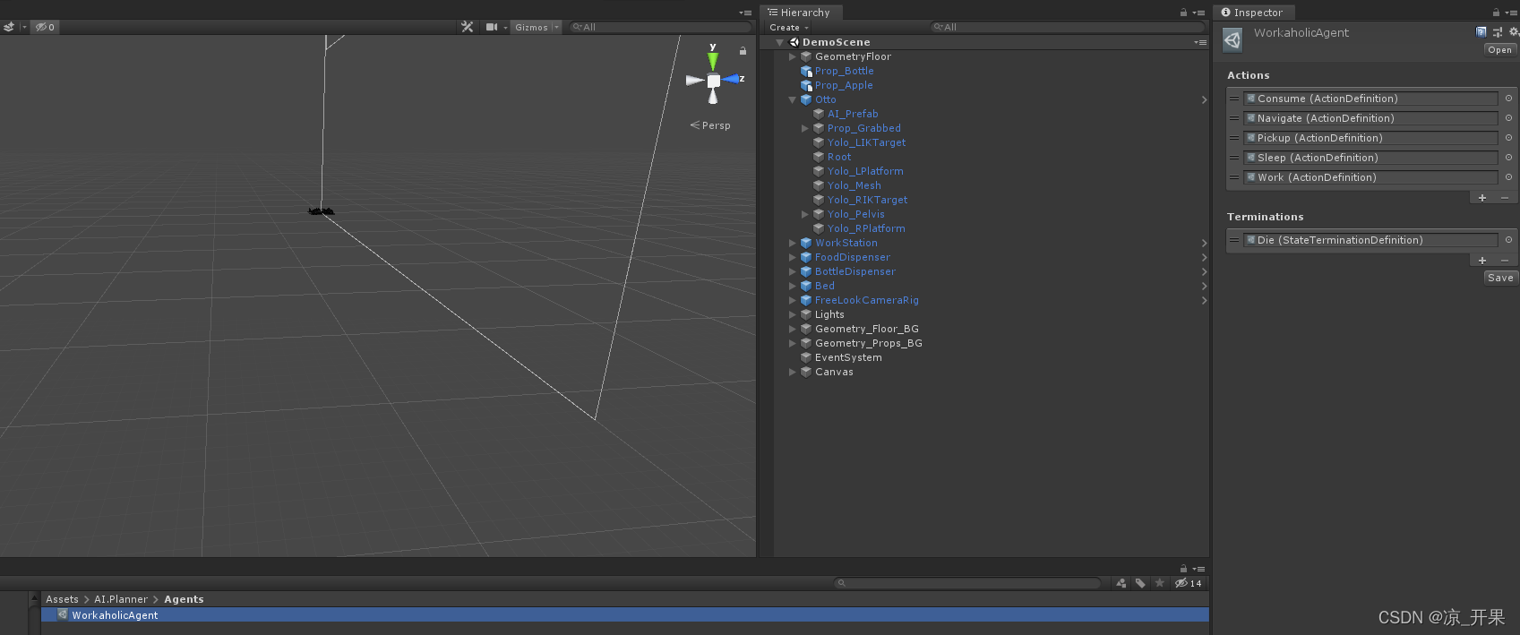Viewport: 1520px width, 635px height.
Task: Click the favorites star icon in Project
Action: click(x=1160, y=583)
